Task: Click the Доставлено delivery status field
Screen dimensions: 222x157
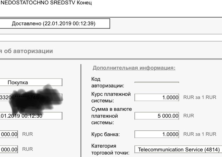Action: coord(55,23)
